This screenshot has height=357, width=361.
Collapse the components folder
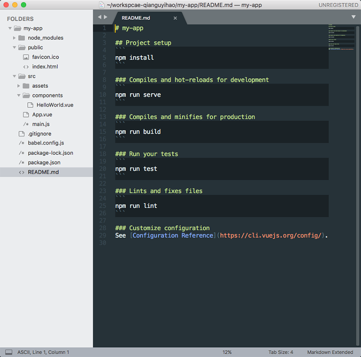(19, 95)
